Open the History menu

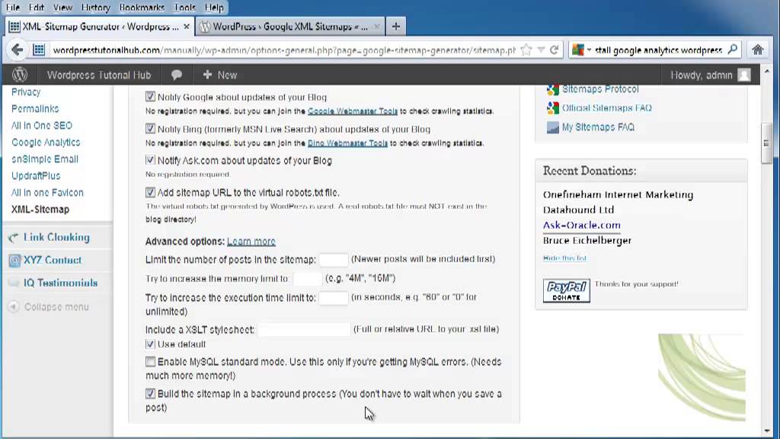coord(95,8)
